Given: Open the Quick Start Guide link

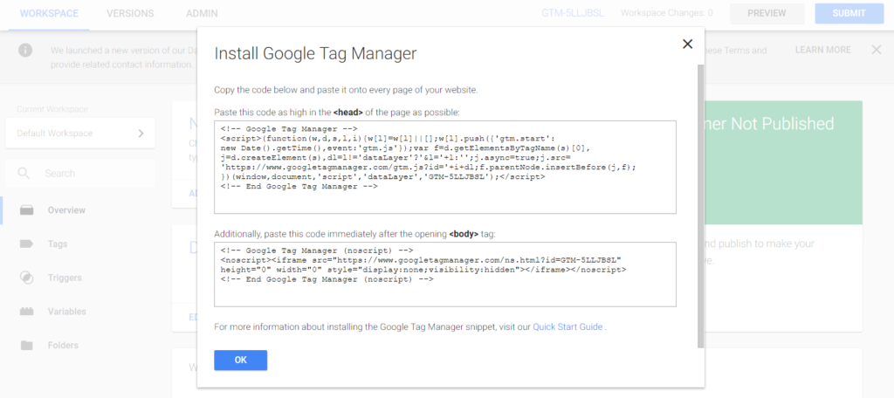Looking at the screenshot, I should coord(567,326).
